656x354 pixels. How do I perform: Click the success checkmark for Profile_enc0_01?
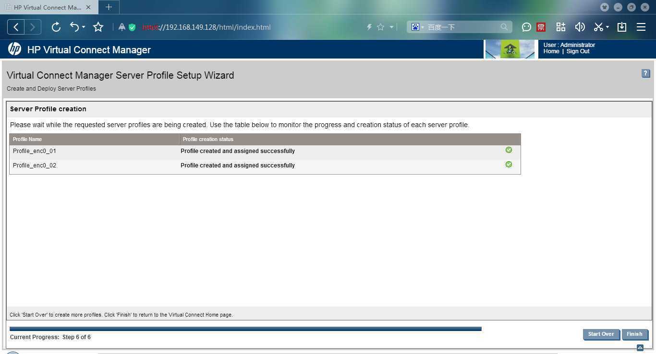click(509, 150)
